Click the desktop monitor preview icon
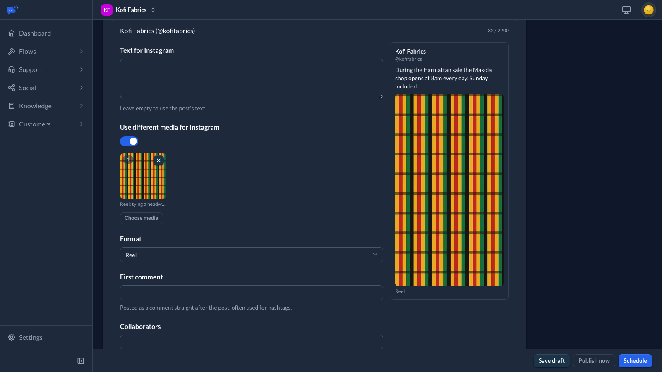The image size is (662, 372). (x=626, y=10)
